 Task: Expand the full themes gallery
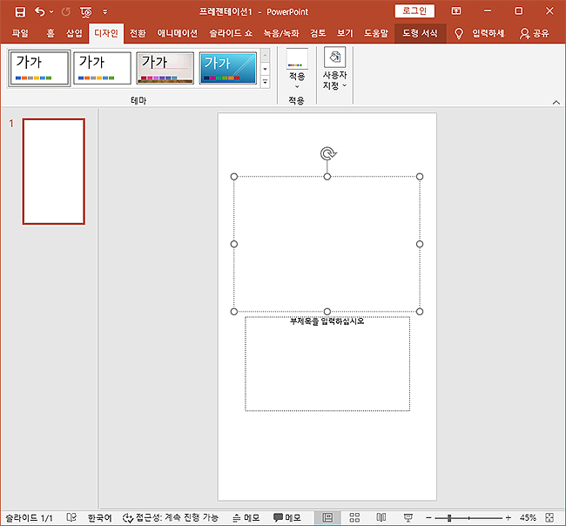pyautogui.click(x=266, y=82)
